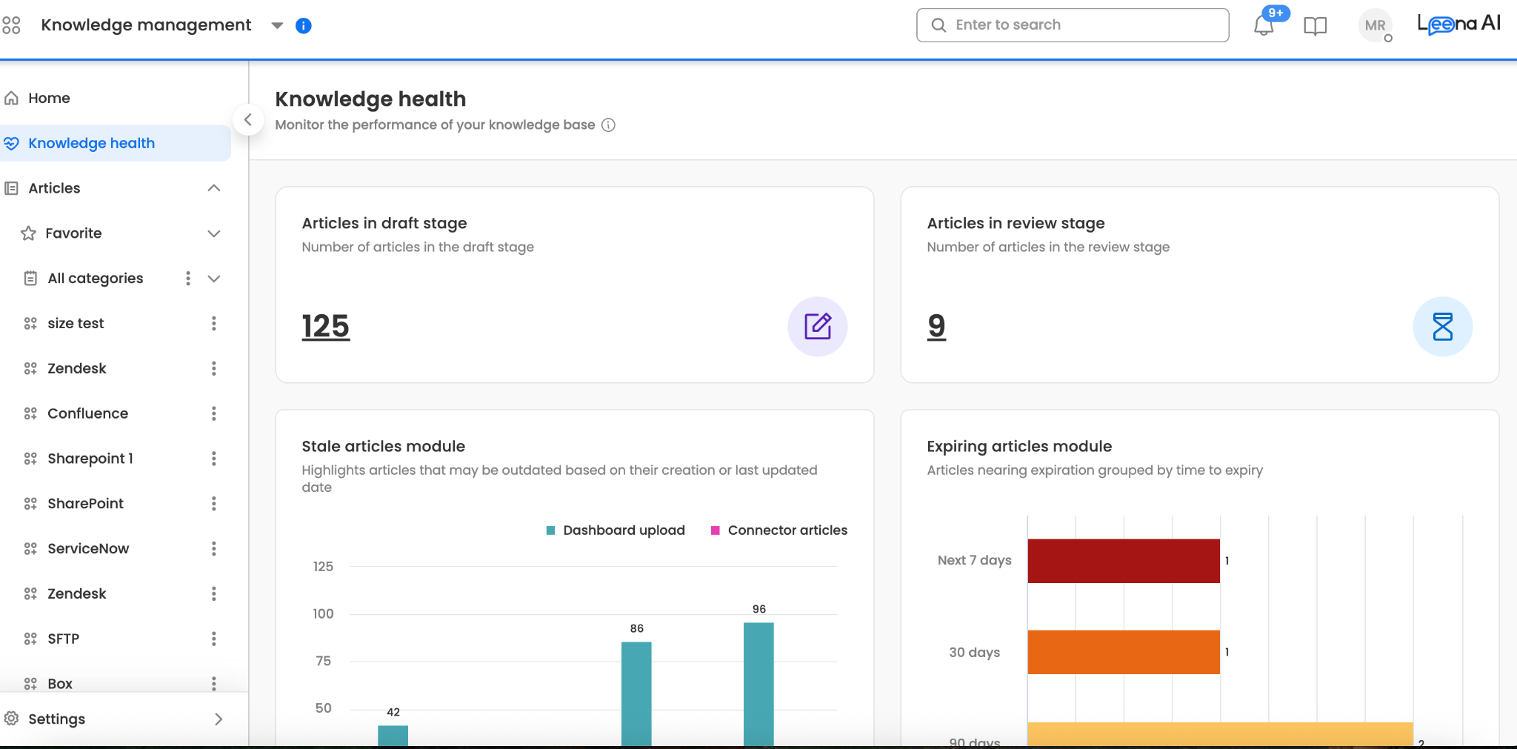Open the Sharepoint 1 category

[90, 459]
